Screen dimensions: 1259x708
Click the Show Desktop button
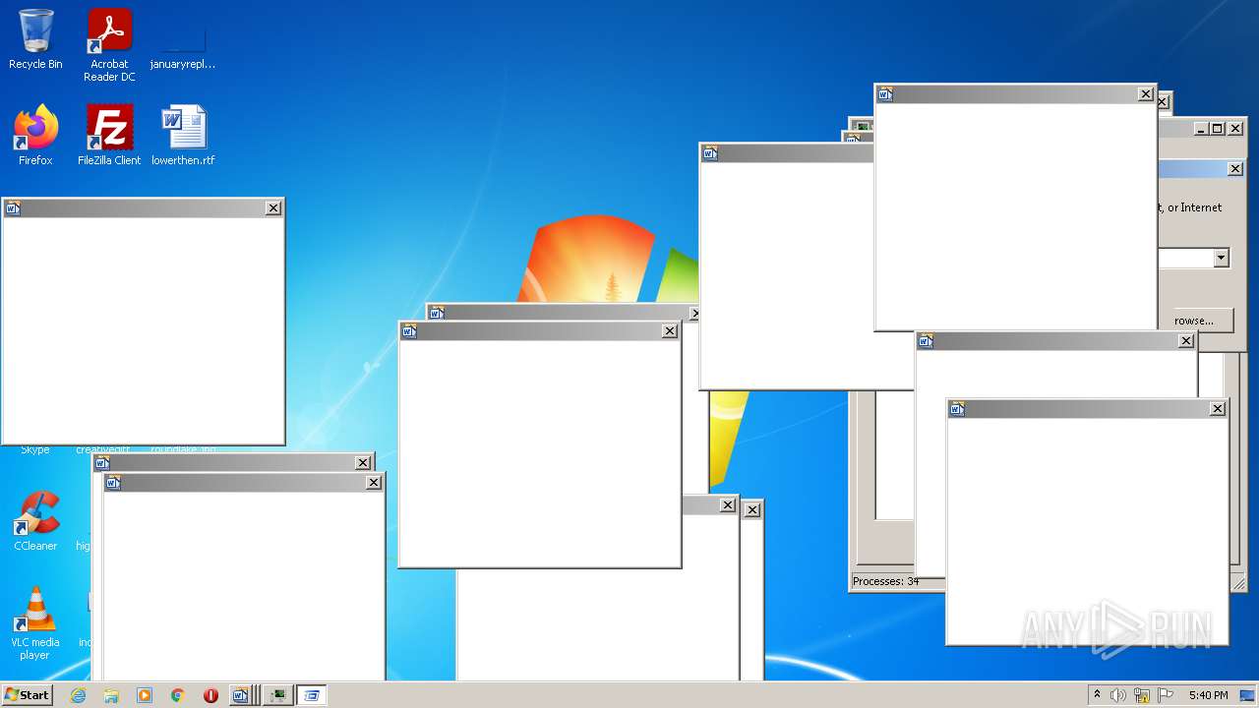(x=1248, y=695)
